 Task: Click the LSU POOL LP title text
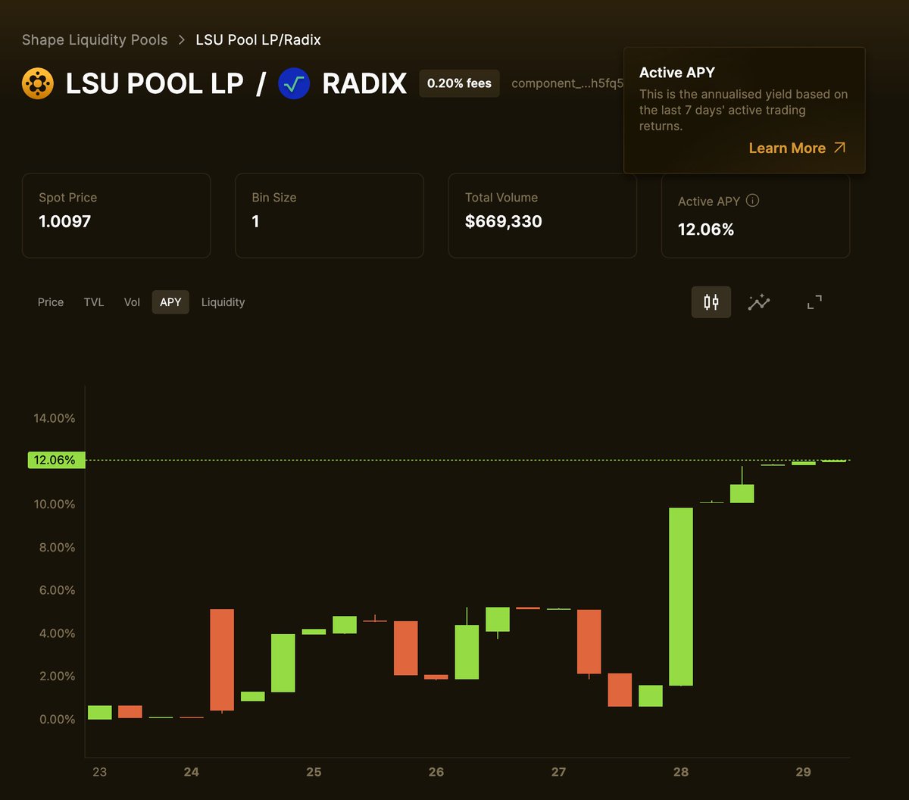click(x=155, y=84)
